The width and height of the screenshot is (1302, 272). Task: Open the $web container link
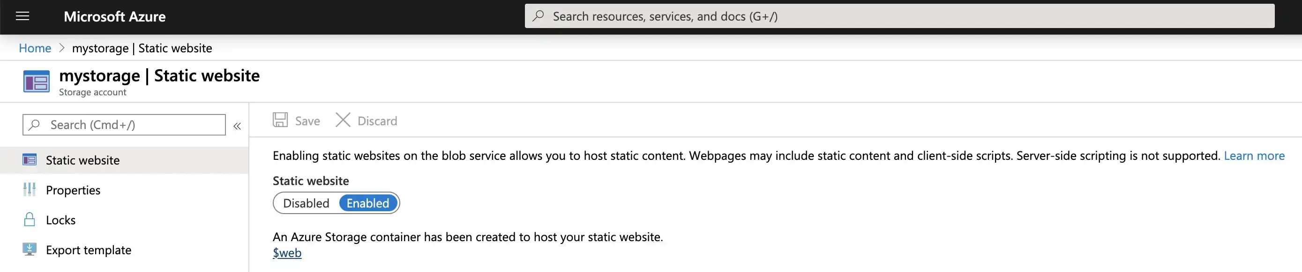click(287, 253)
